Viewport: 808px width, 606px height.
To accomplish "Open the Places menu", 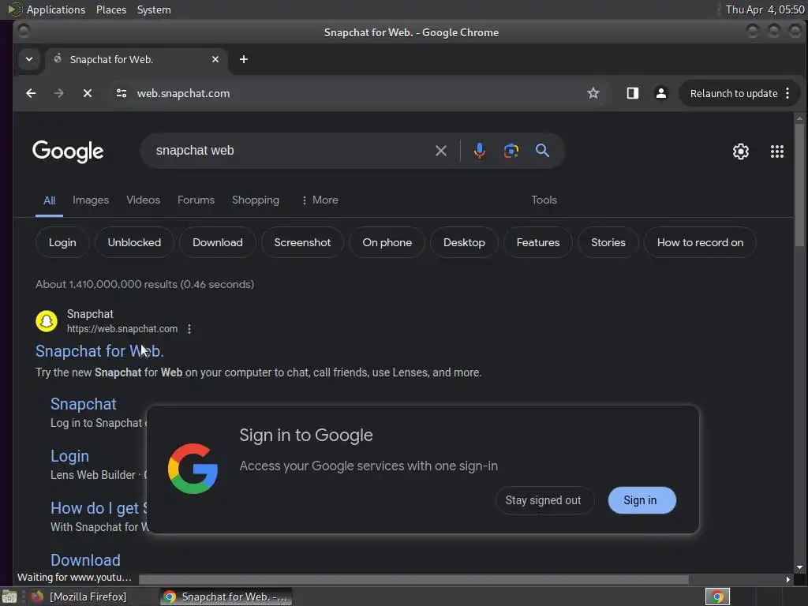I will (110, 9).
